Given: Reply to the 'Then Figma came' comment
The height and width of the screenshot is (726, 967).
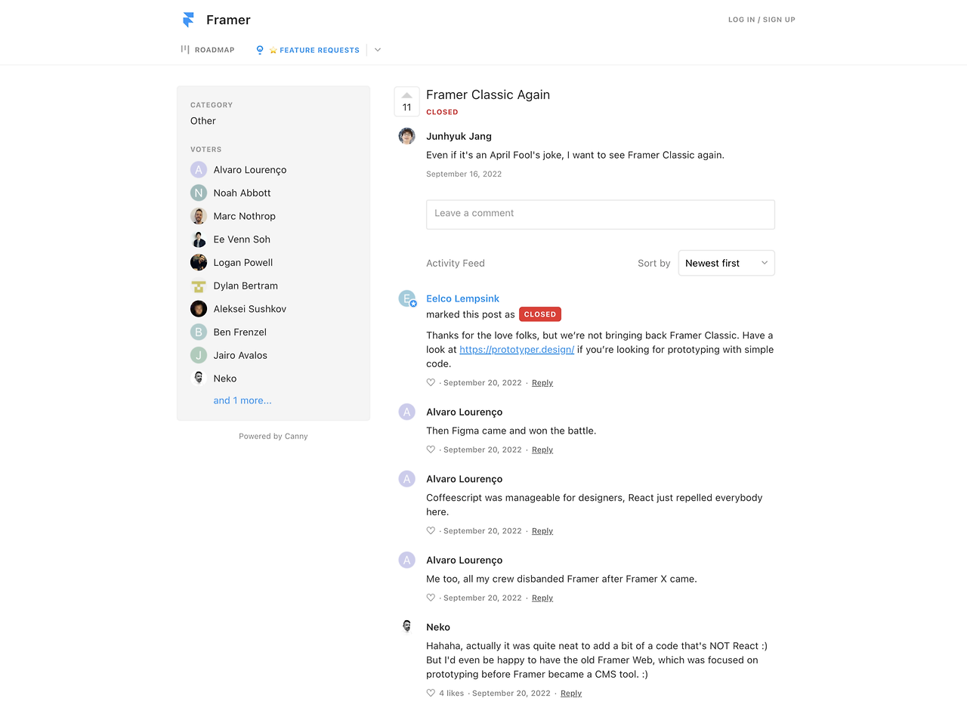Looking at the screenshot, I should click(542, 450).
